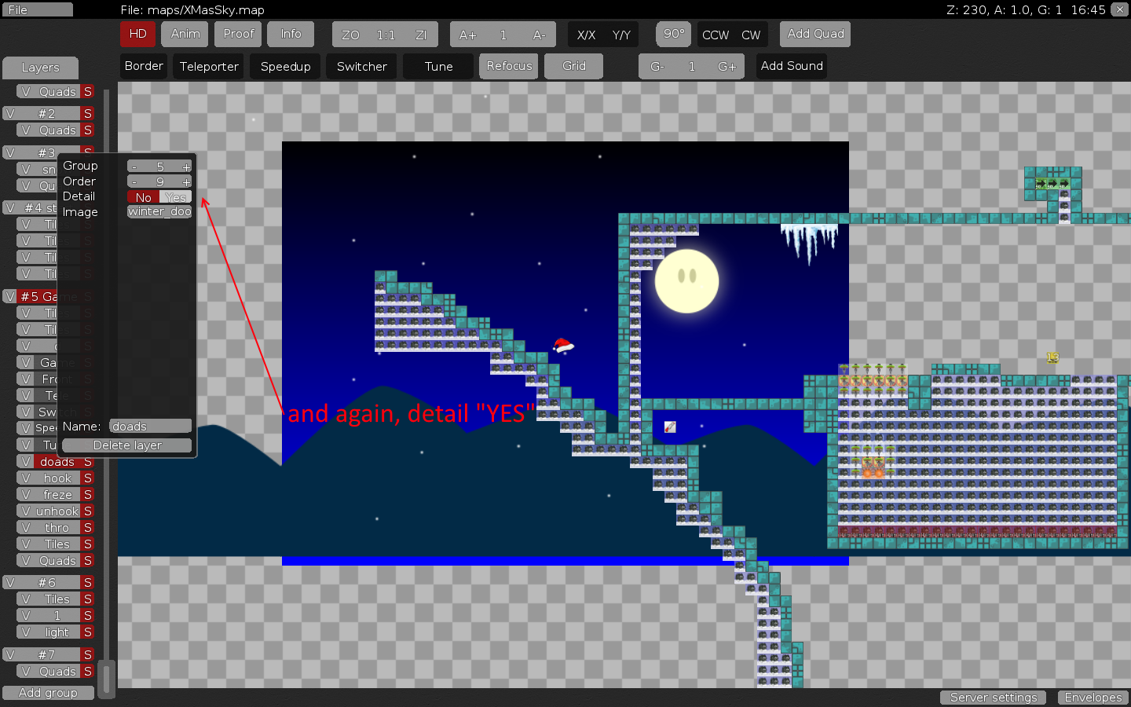The width and height of the screenshot is (1131, 707).
Task: Toggle the Grid overlay
Action: [573, 66]
